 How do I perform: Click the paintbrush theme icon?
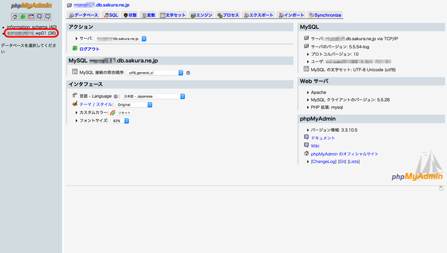tap(75, 104)
